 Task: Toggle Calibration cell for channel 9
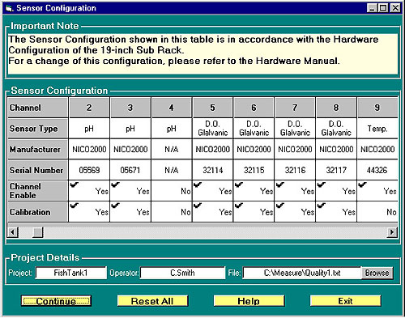[377, 212]
